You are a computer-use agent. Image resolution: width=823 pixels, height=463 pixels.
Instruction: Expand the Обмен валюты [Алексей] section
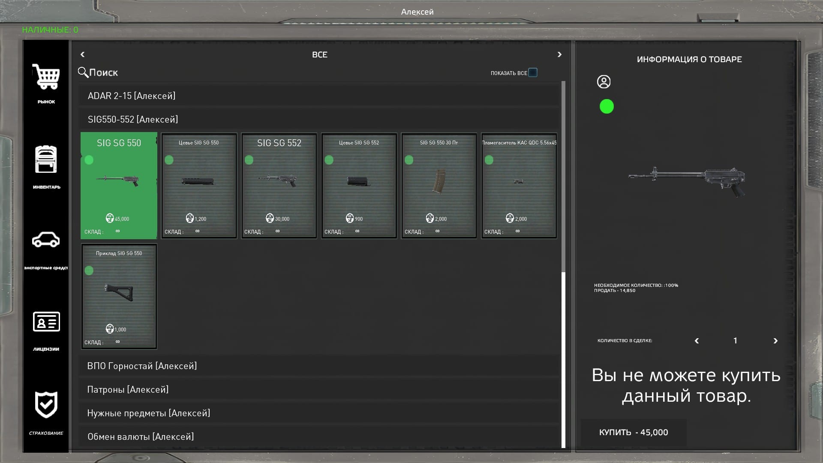[319, 436]
